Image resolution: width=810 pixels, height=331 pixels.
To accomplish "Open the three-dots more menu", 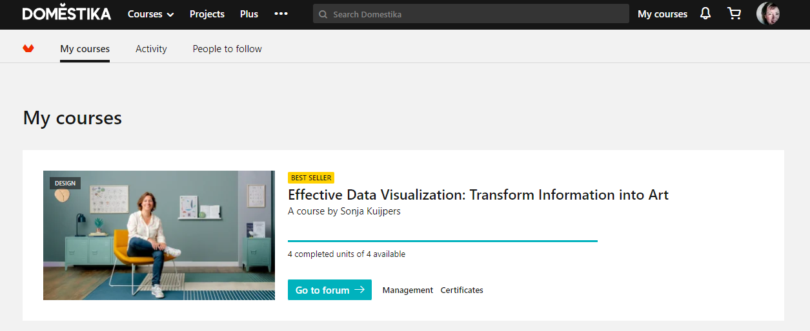I will 281,14.
